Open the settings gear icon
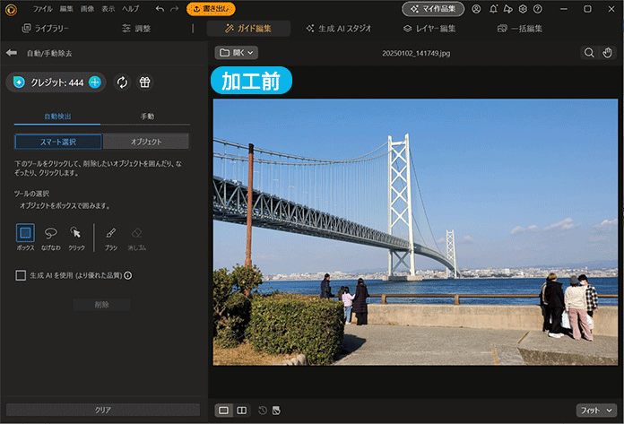Screen dimensions: 624x424 pos(523,9)
